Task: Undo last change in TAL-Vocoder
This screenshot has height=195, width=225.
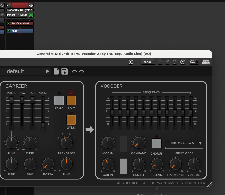Action: [x=74, y=71]
